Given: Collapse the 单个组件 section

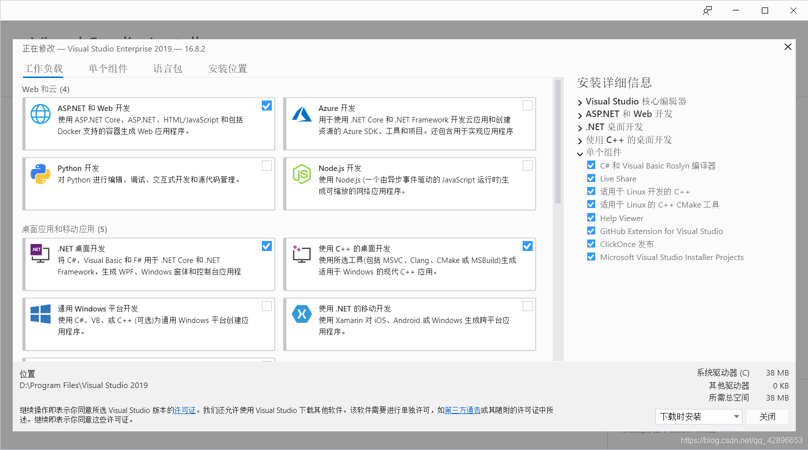Looking at the screenshot, I should coord(580,153).
